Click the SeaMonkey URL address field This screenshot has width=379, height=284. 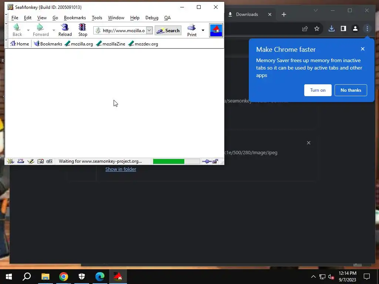[124, 30]
